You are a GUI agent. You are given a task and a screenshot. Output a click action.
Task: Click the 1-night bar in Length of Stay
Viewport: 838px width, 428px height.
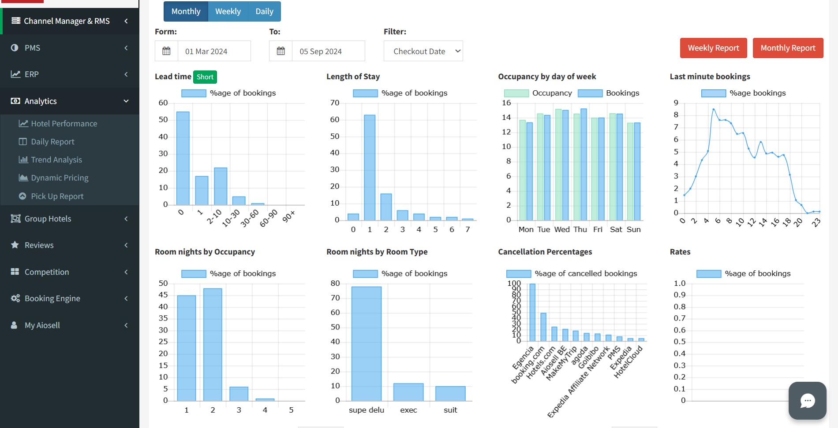[x=370, y=167]
